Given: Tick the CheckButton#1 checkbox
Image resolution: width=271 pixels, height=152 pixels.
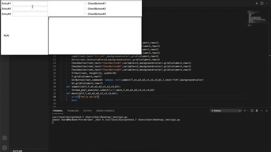Looking at the screenshot, I should [85, 3].
